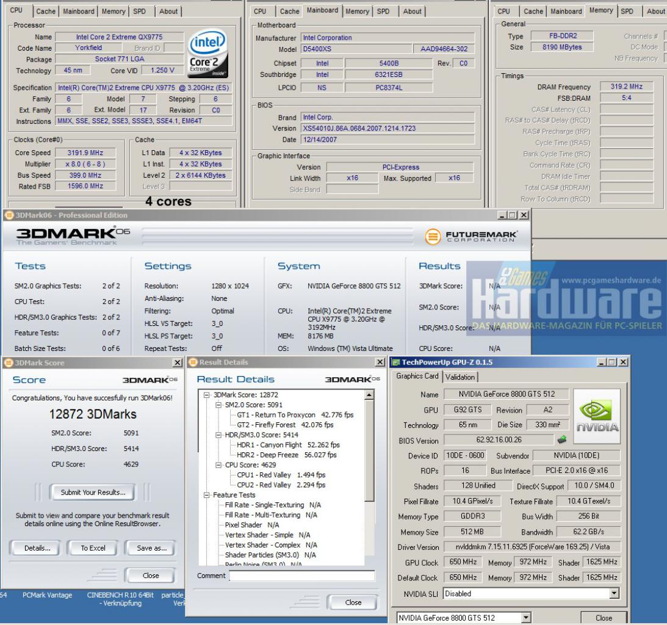Collapse the SM2.0 Score tree node
This screenshot has width=667, height=625.
(x=218, y=405)
